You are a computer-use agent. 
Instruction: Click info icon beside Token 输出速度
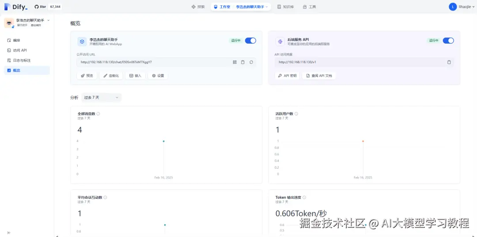304,197
